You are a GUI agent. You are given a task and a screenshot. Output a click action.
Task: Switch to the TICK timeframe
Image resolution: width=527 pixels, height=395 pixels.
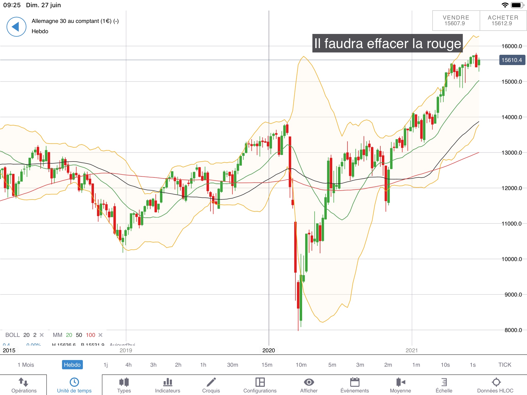[x=505, y=365]
